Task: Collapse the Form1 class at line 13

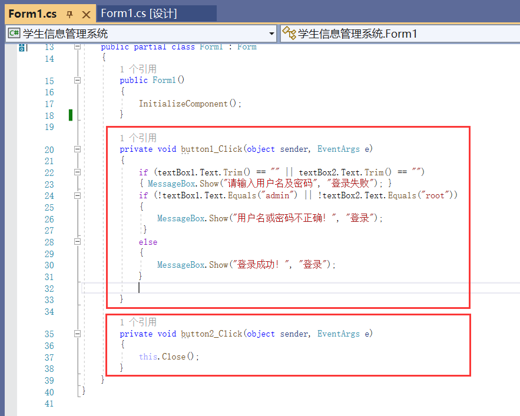Action: click(77, 47)
